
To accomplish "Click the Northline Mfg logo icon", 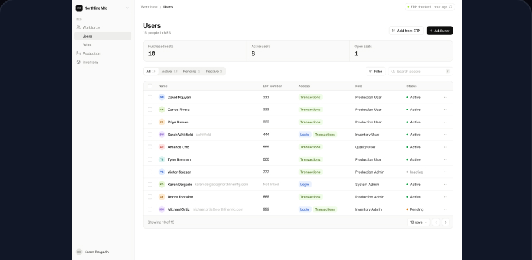I will pos(79,8).
